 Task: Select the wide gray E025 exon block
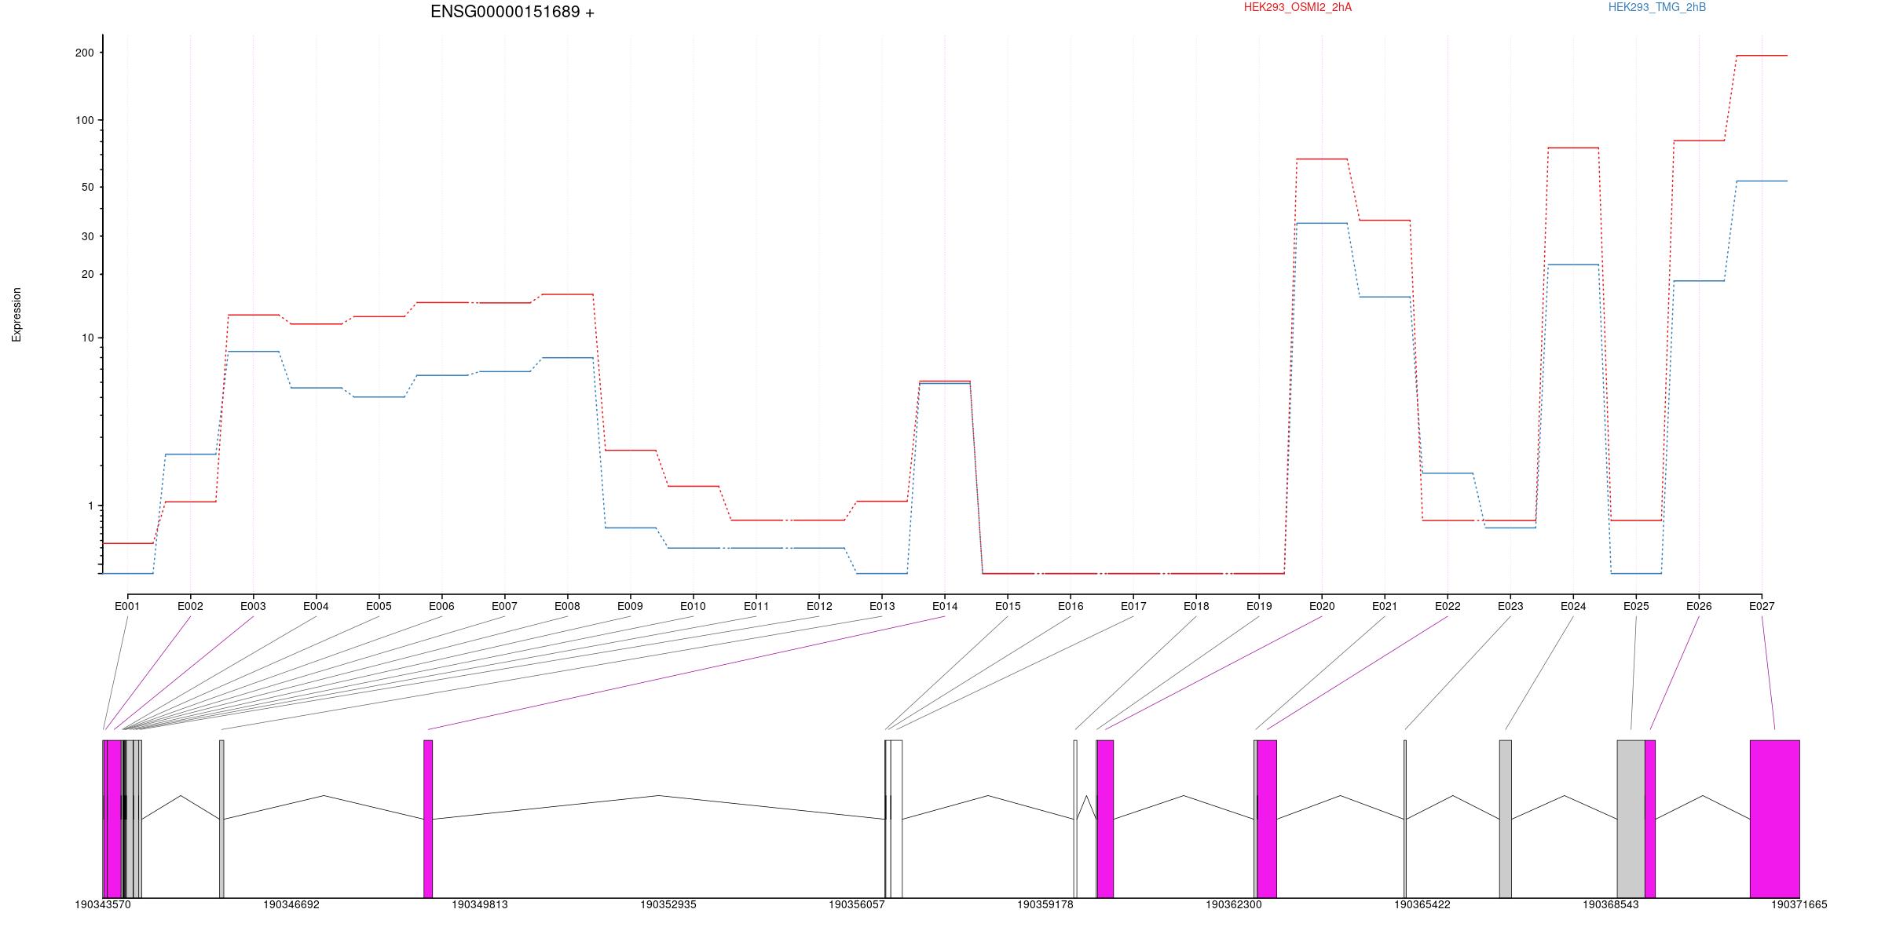[1631, 819]
